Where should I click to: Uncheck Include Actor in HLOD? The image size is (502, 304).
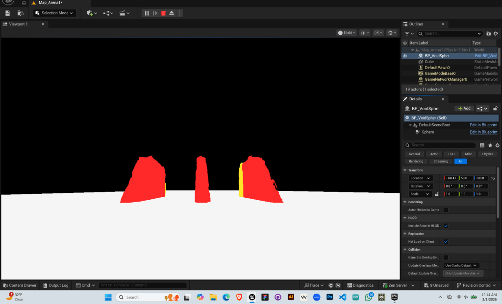coord(446,226)
